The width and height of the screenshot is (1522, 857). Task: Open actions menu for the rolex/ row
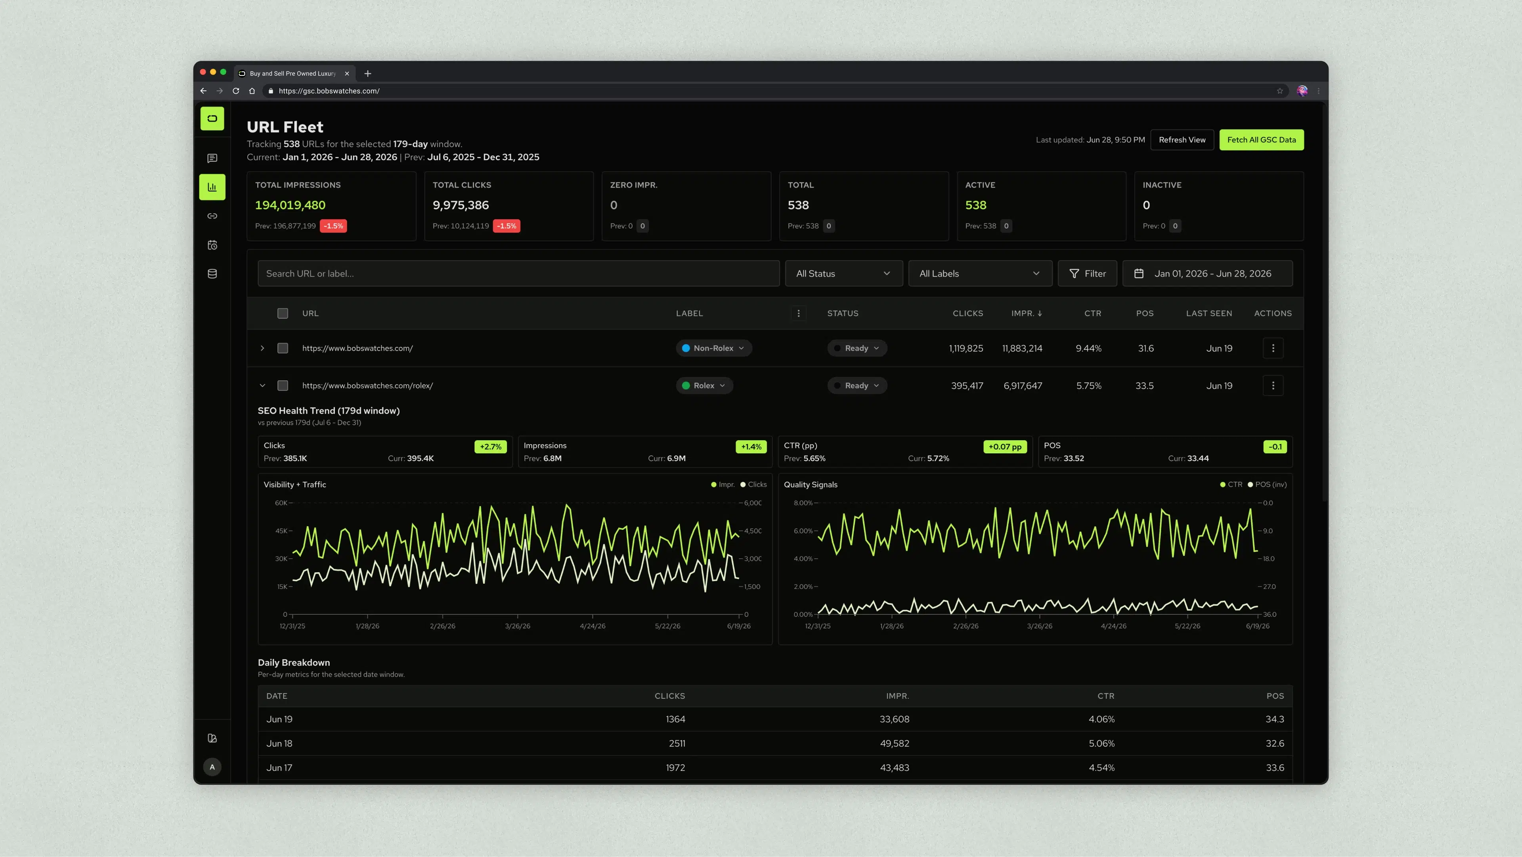click(x=1273, y=385)
